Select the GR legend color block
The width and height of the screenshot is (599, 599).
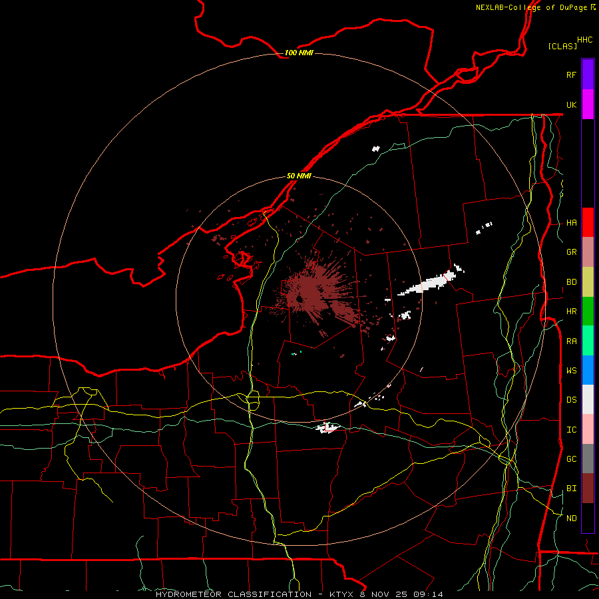point(588,252)
